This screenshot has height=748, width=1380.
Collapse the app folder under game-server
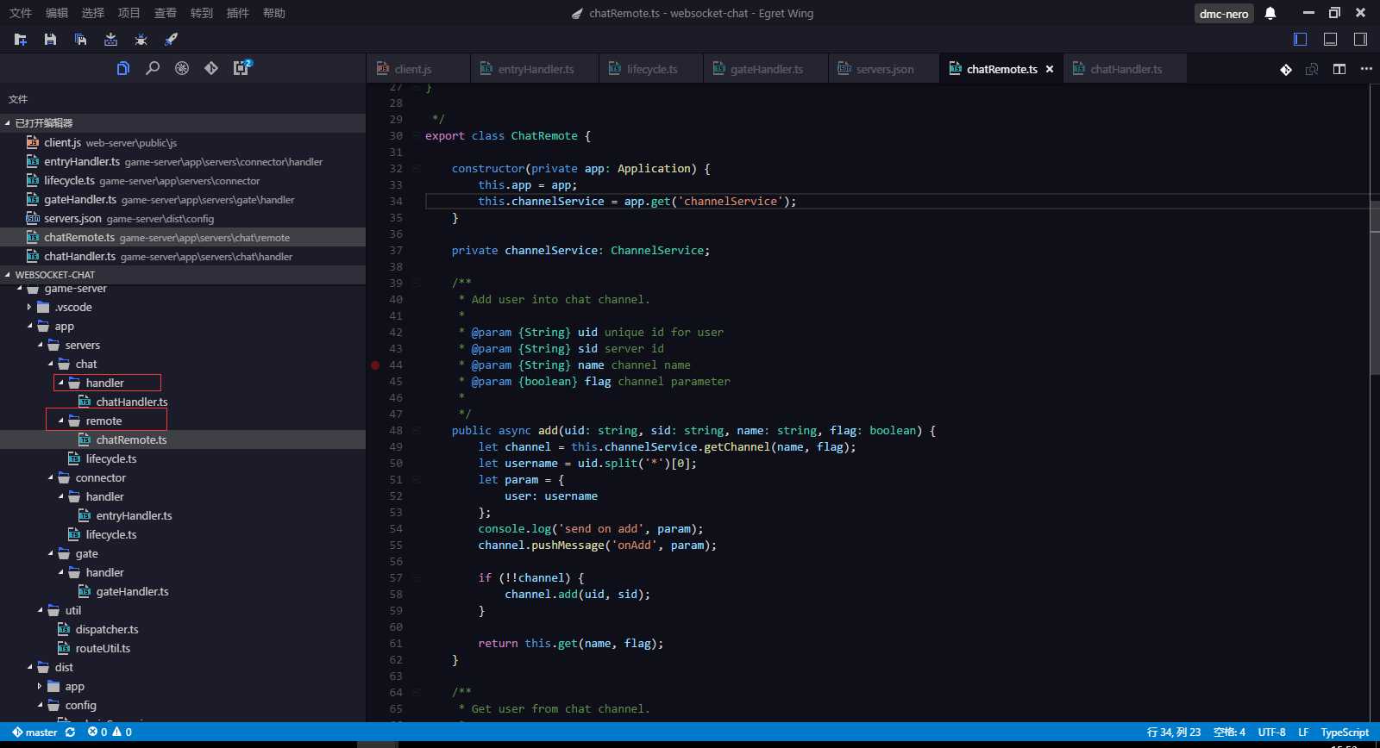[x=29, y=327]
